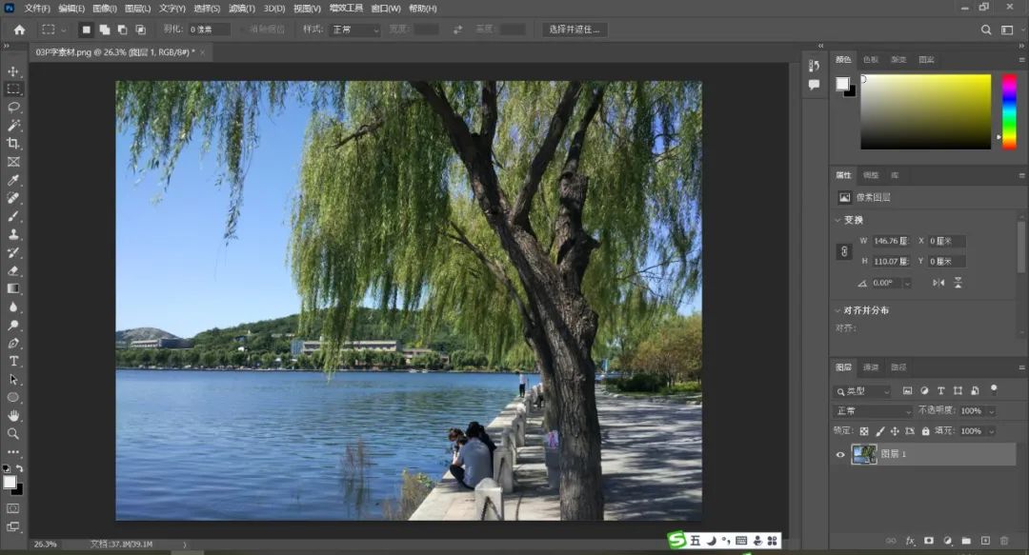The width and height of the screenshot is (1029, 555).
Task: Click the rainbow hue slider strip
Action: [x=1008, y=111]
